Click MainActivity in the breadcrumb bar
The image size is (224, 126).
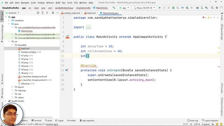click(x=100, y=8)
